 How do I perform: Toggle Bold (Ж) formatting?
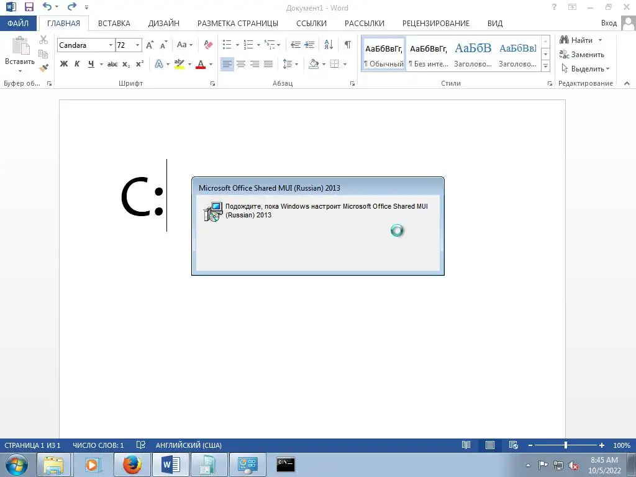(64, 64)
